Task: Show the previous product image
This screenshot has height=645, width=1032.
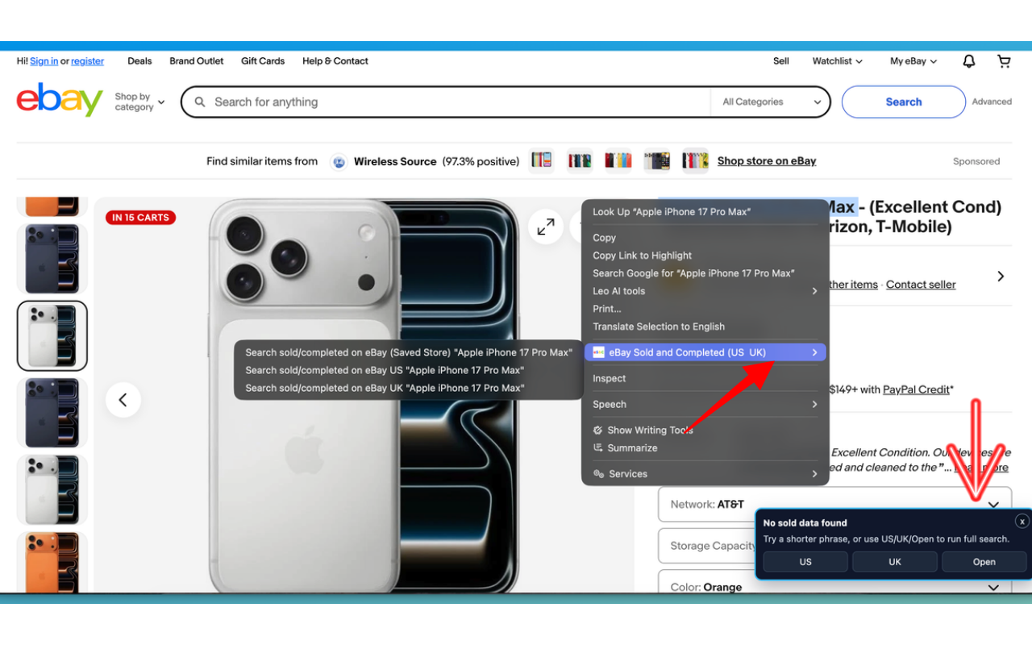Action: click(123, 400)
